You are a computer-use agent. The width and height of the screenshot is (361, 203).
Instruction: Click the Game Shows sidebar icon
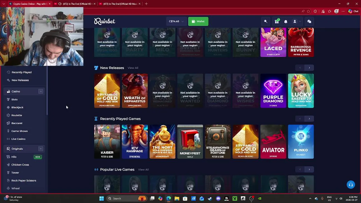pyautogui.click(x=8, y=131)
